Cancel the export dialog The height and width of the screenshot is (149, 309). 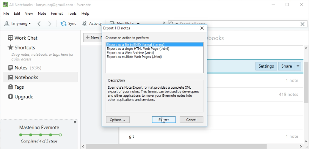tap(191, 120)
